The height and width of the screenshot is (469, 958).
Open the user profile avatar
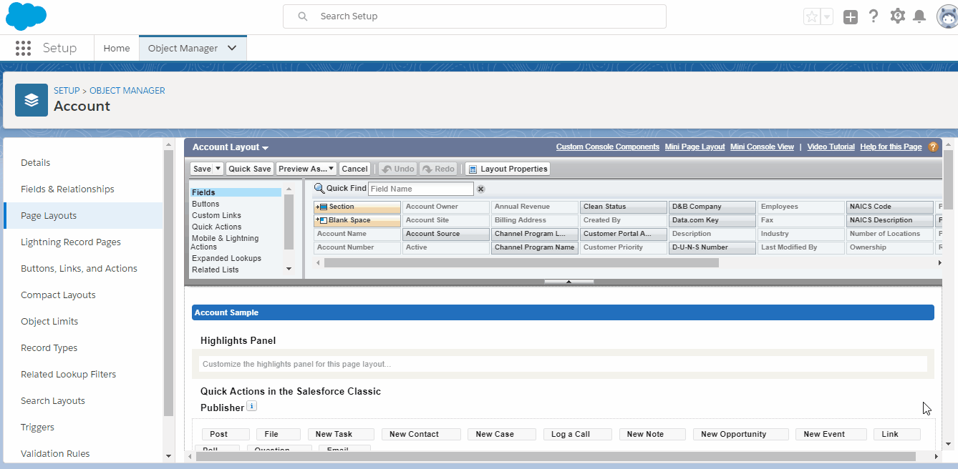pyautogui.click(x=947, y=16)
